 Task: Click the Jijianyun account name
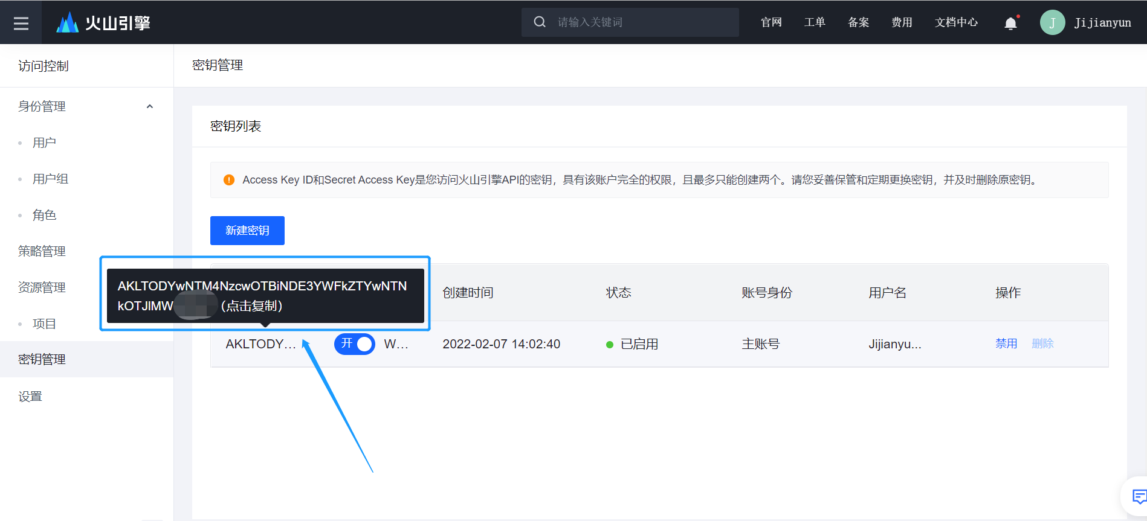(x=1102, y=22)
